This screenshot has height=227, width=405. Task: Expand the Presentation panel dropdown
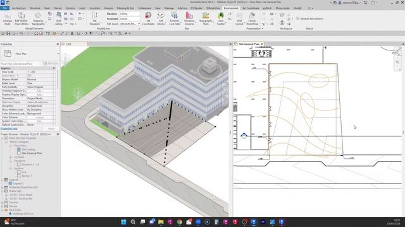263,28
